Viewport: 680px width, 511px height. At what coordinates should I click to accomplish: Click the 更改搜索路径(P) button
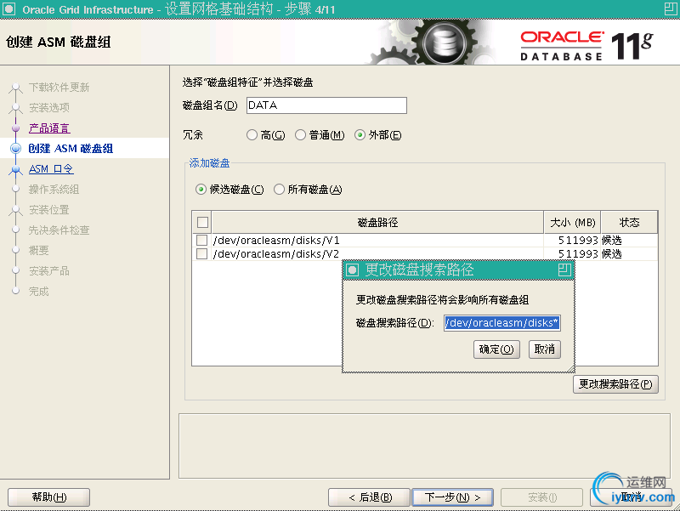[615, 384]
